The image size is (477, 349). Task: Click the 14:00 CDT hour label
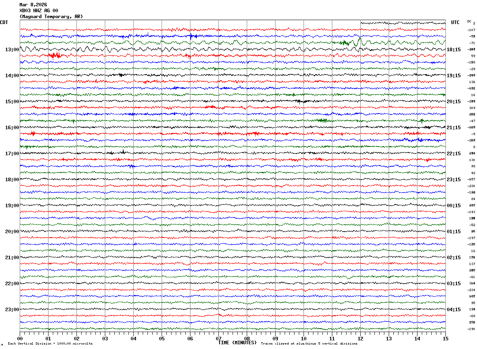click(x=12, y=76)
